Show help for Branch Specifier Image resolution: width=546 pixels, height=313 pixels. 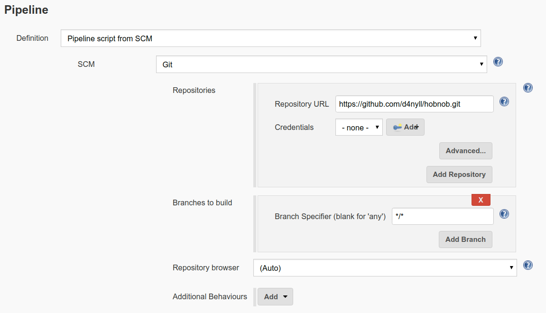[504, 214]
